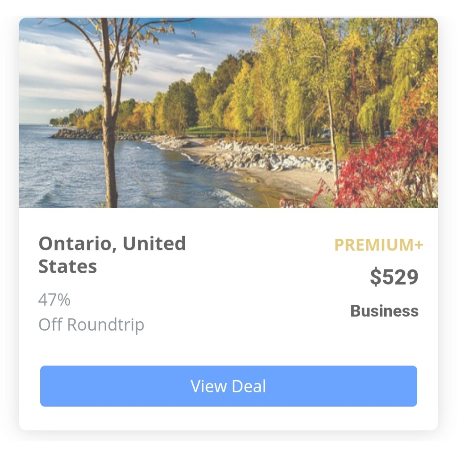Click the word States in the title

coord(68,266)
